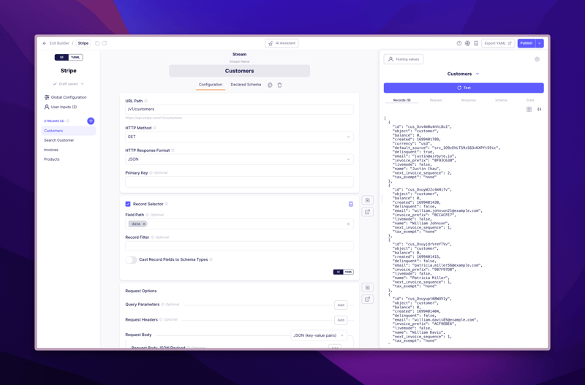Image resolution: width=585 pixels, height=385 pixels.
Task: Expand the HTTP Response Format dropdown
Action: click(239, 159)
